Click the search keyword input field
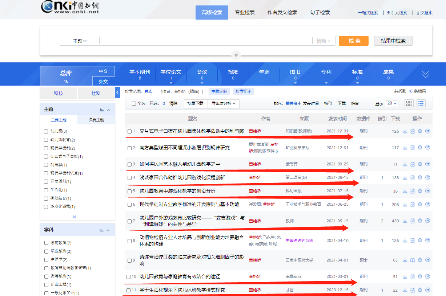Viewport: 446px width, 296px height. [205, 41]
